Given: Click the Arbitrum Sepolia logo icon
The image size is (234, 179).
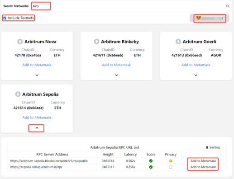Looking at the screenshot, I should (x=18, y=94).
